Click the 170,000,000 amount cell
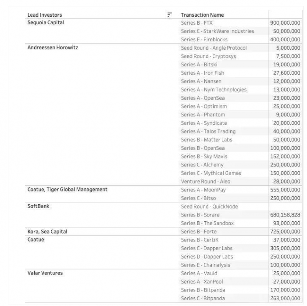 (285, 290)
